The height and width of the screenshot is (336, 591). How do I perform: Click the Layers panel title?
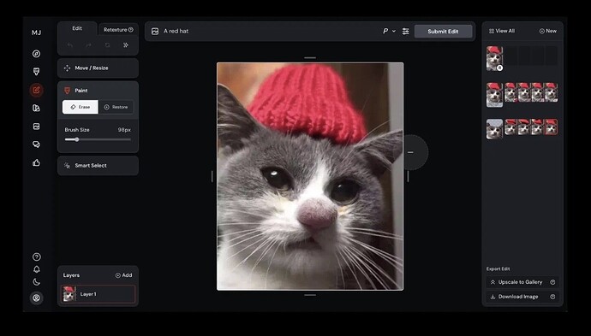click(71, 275)
